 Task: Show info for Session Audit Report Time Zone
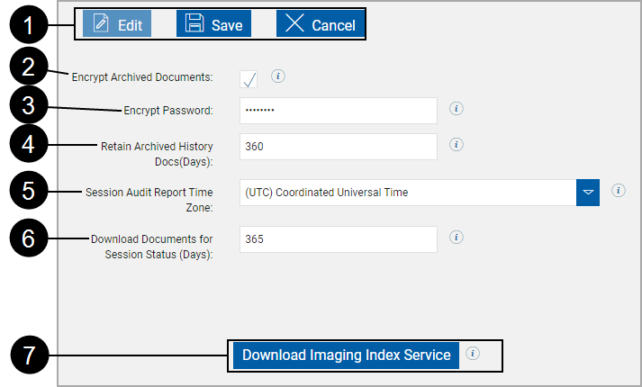pyautogui.click(x=619, y=191)
